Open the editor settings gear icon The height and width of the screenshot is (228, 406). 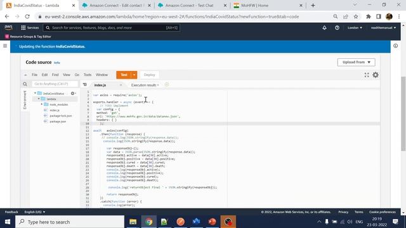click(376, 75)
